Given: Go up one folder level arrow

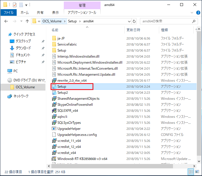Looking at the screenshot, I should [x=27, y=21].
